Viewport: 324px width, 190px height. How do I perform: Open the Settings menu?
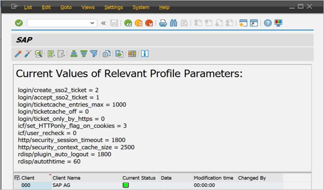pyautogui.click(x=114, y=7)
